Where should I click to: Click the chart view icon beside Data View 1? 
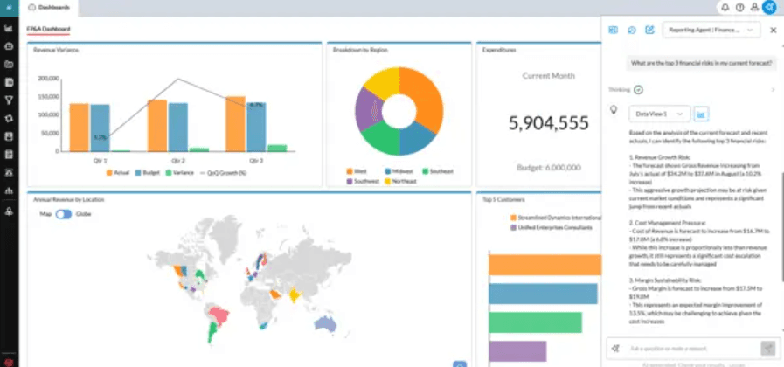(x=701, y=114)
